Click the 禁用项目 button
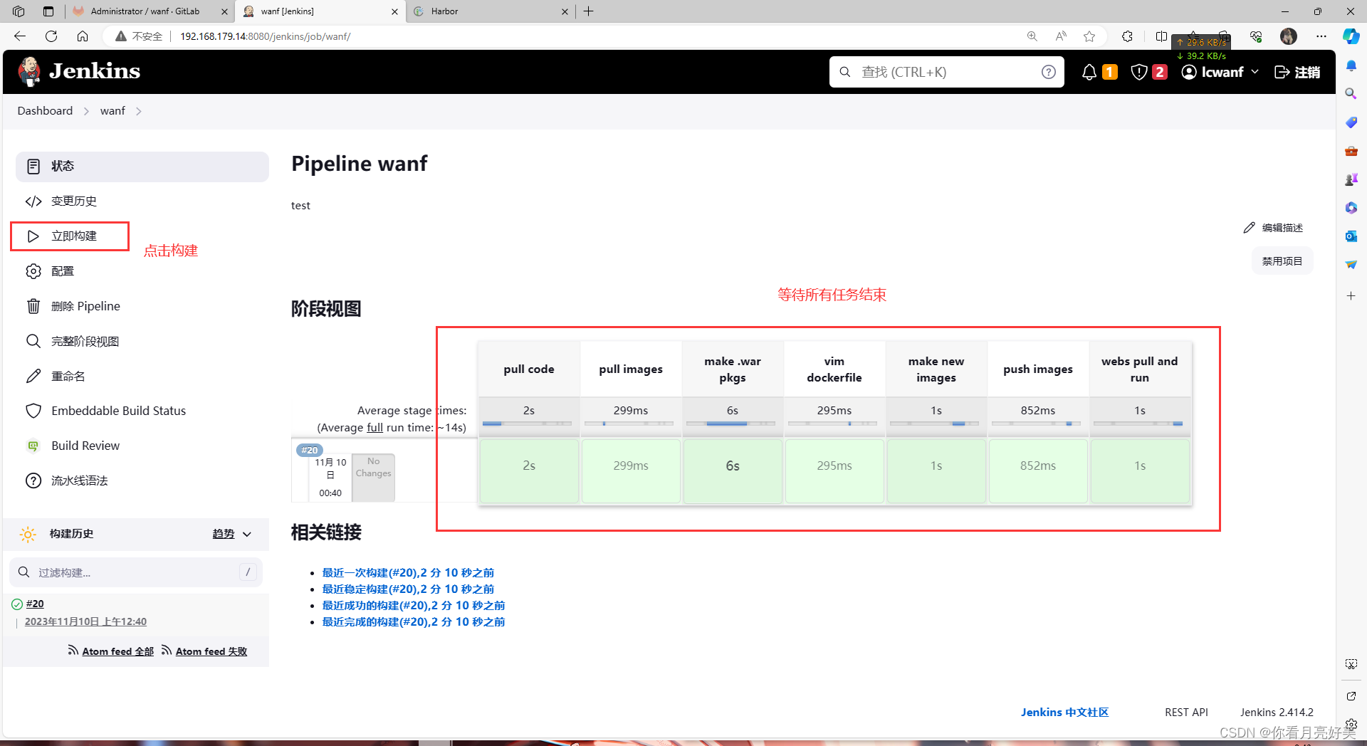The image size is (1367, 746). coord(1282,261)
